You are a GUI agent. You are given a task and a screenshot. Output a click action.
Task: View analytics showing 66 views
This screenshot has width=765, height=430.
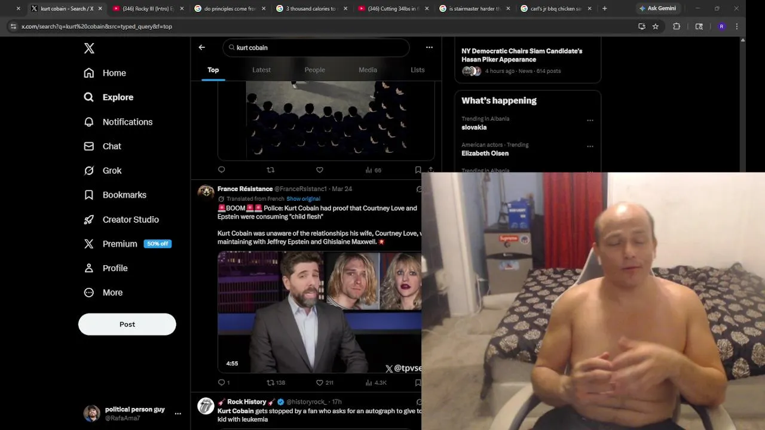click(x=373, y=170)
